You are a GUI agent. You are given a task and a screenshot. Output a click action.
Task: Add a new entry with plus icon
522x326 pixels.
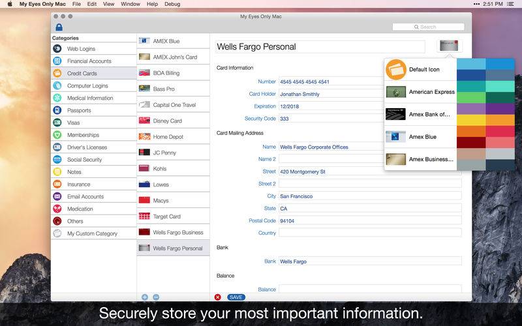tap(145, 297)
